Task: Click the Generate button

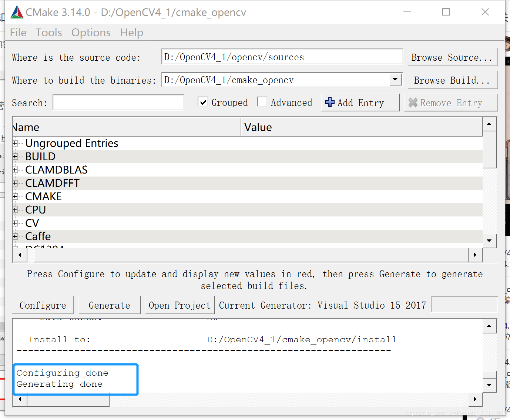Action: pos(110,305)
